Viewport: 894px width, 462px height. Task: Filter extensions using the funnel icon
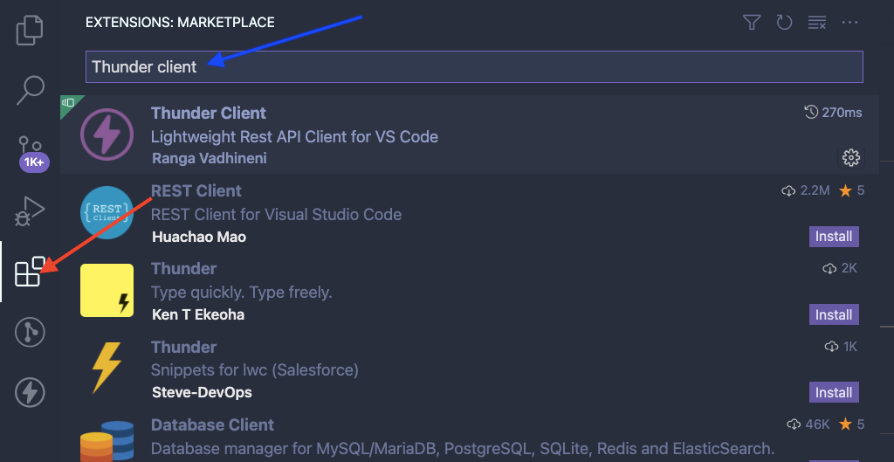pos(752,23)
